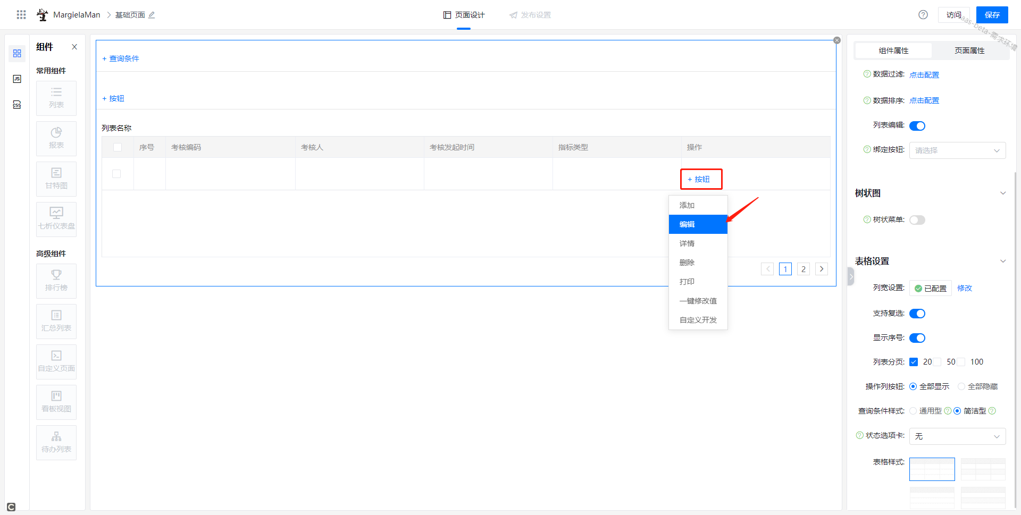Click help icon beside 数据排序
This screenshot has width=1021, height=515.
tap(867, 100)
